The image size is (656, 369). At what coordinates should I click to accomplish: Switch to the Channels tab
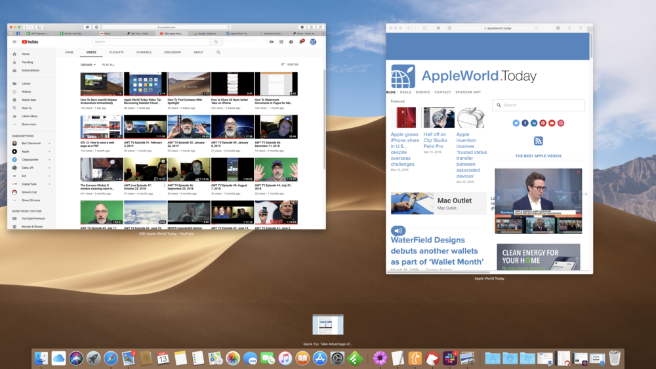(144, 52)
